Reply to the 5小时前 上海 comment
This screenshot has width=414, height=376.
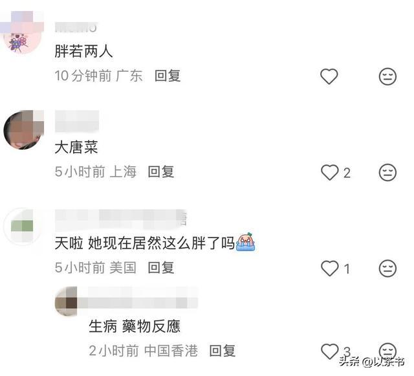pyautogui.click(x=161, y=171)
